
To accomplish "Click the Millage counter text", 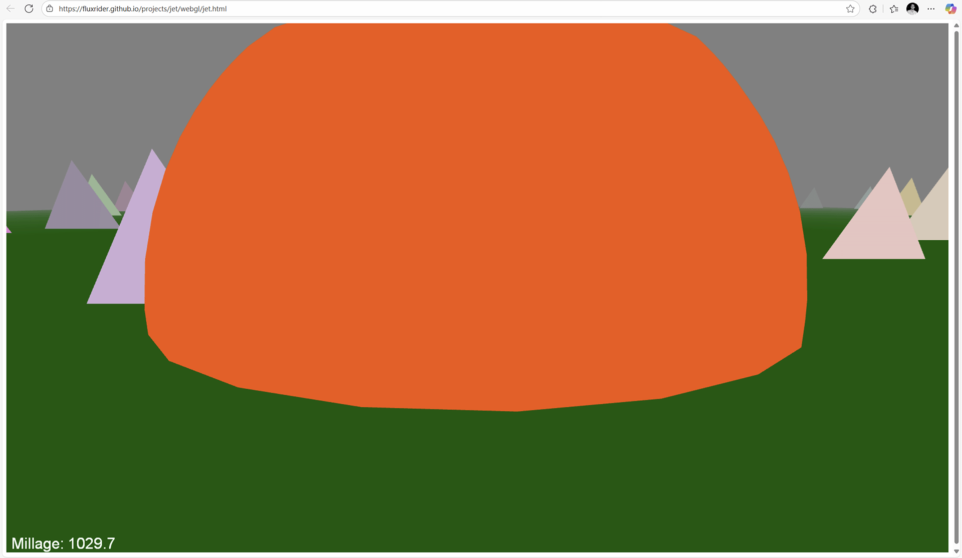I will 63,543.
